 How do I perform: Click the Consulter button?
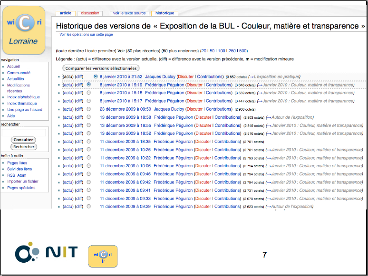coord(23,140)
